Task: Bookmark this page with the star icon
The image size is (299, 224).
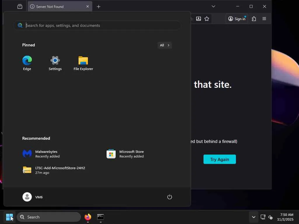Action: [x=207, y=19]
